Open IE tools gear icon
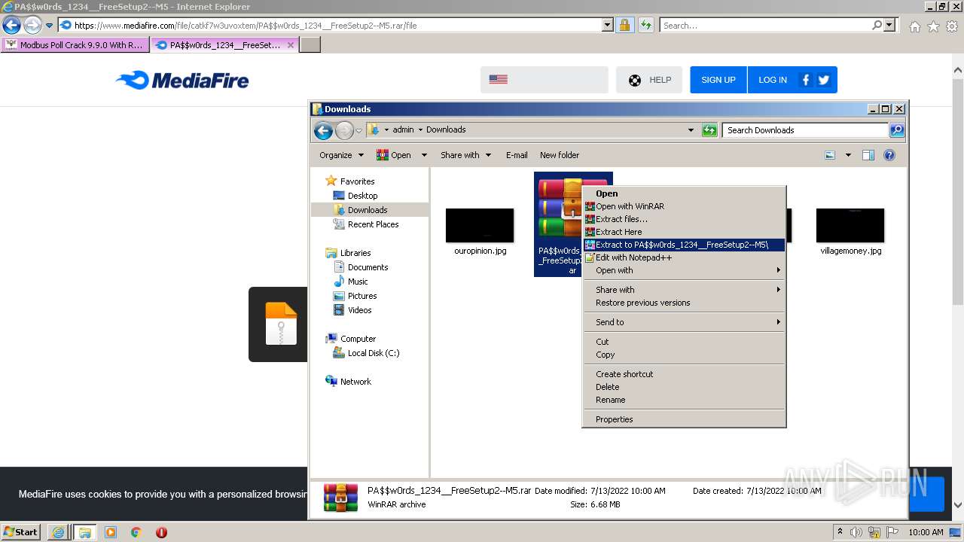Screen dimensions: 964x542 click(952, 26)
